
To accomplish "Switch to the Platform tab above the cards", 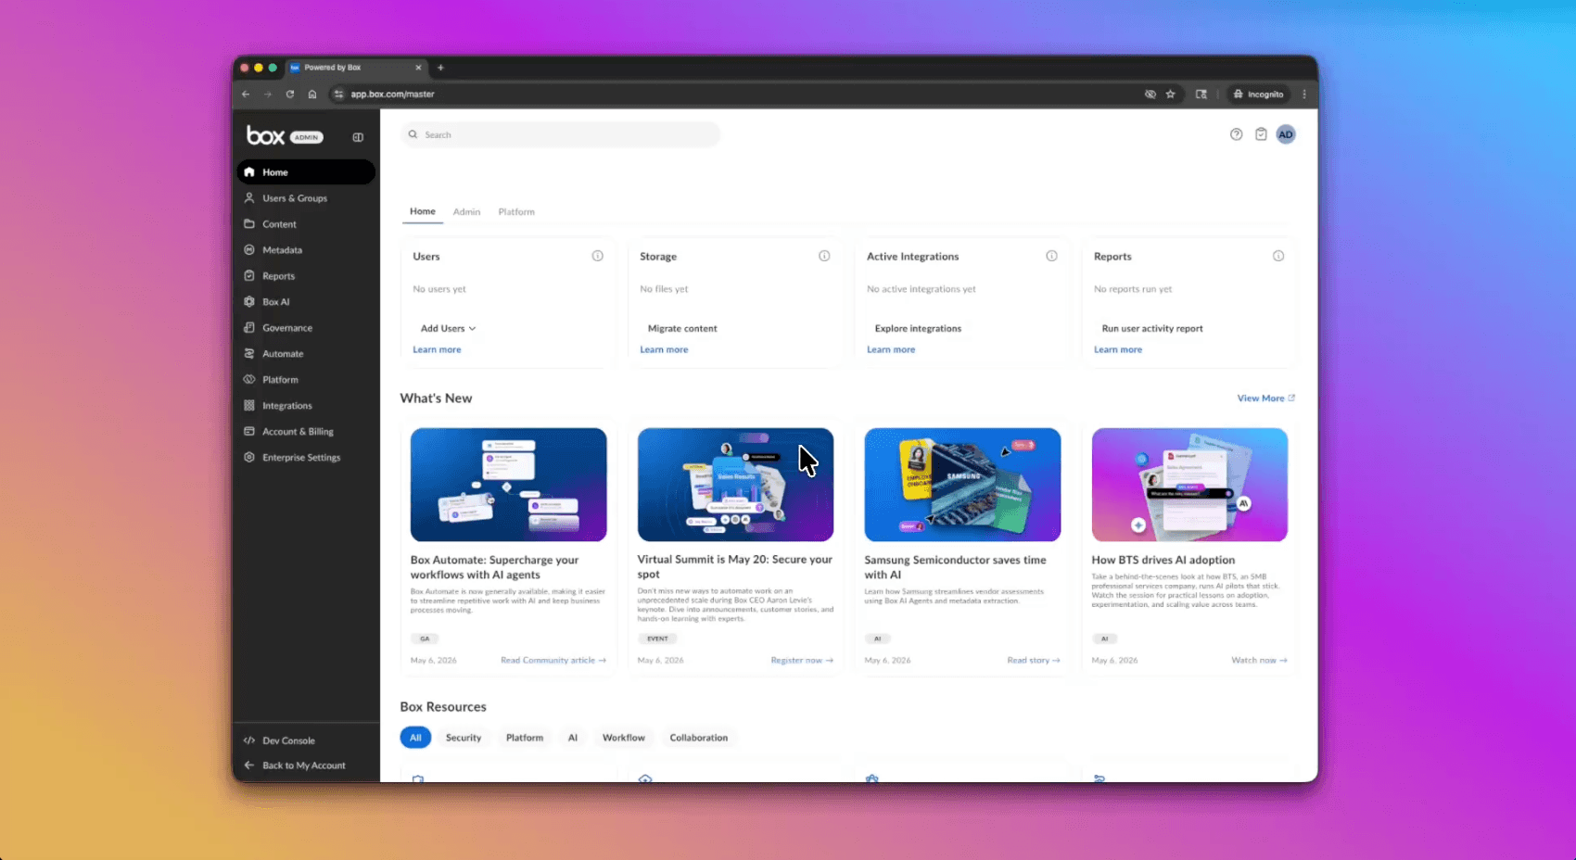I will (x=516, y=212).
